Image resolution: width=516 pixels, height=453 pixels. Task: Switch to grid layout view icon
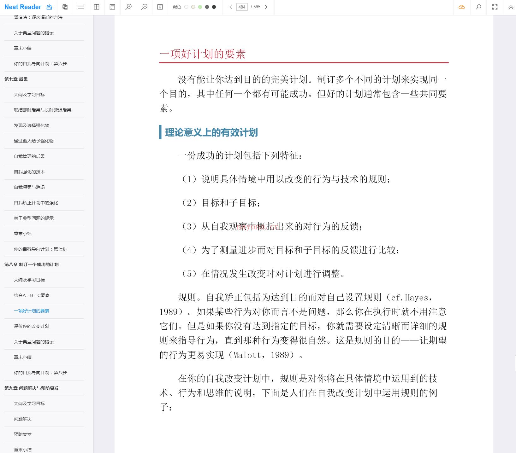pos(97,7)
